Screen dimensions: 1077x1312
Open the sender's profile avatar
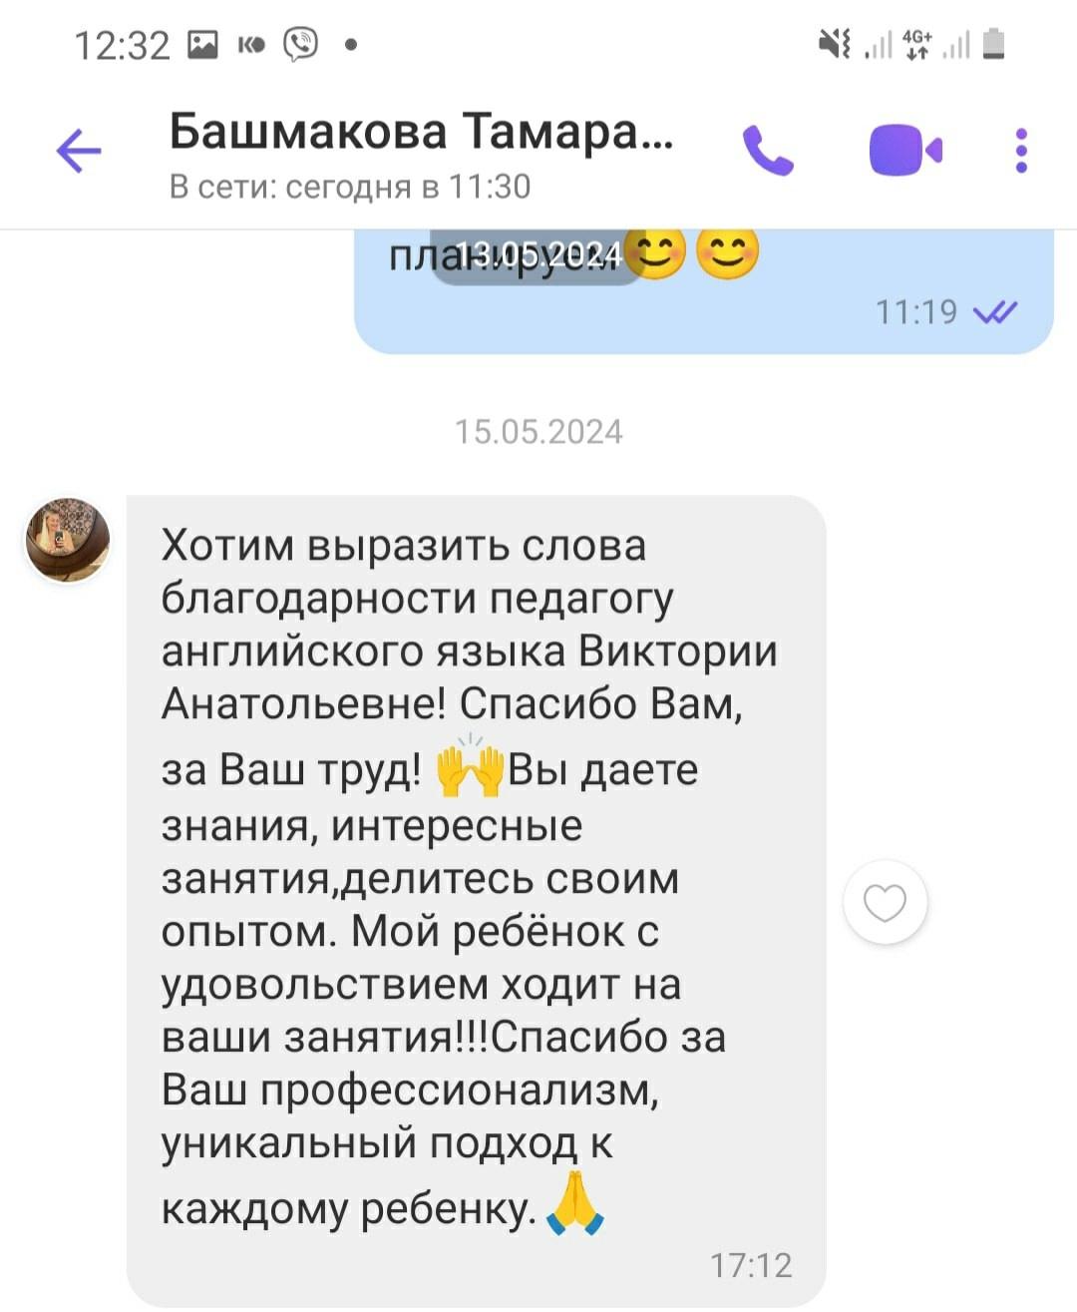coord(67,539)
